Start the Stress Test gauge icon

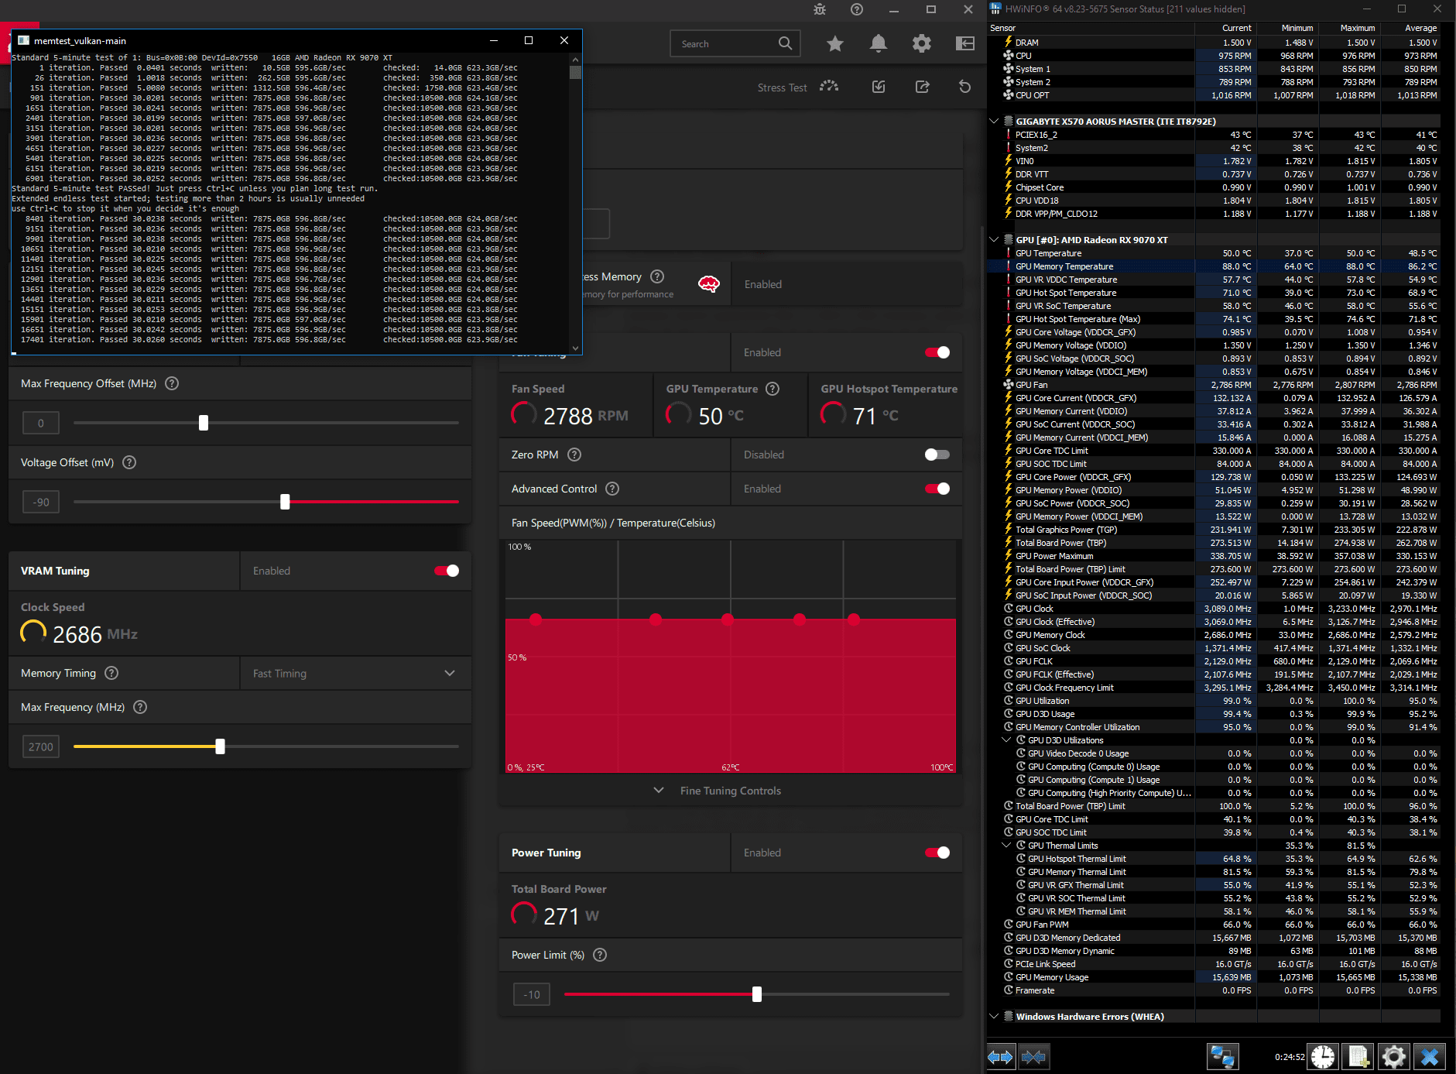[x=829, y=87]
